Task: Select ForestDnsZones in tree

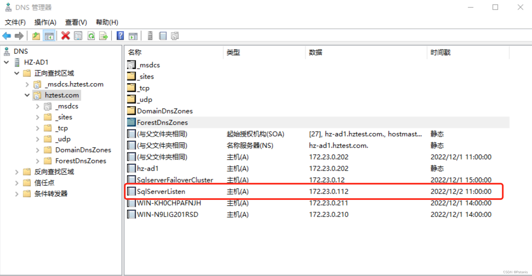Action: click(x=81, y=161)
